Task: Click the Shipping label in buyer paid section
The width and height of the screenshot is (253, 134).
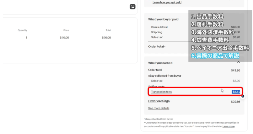Action: (x=157, y=32)
